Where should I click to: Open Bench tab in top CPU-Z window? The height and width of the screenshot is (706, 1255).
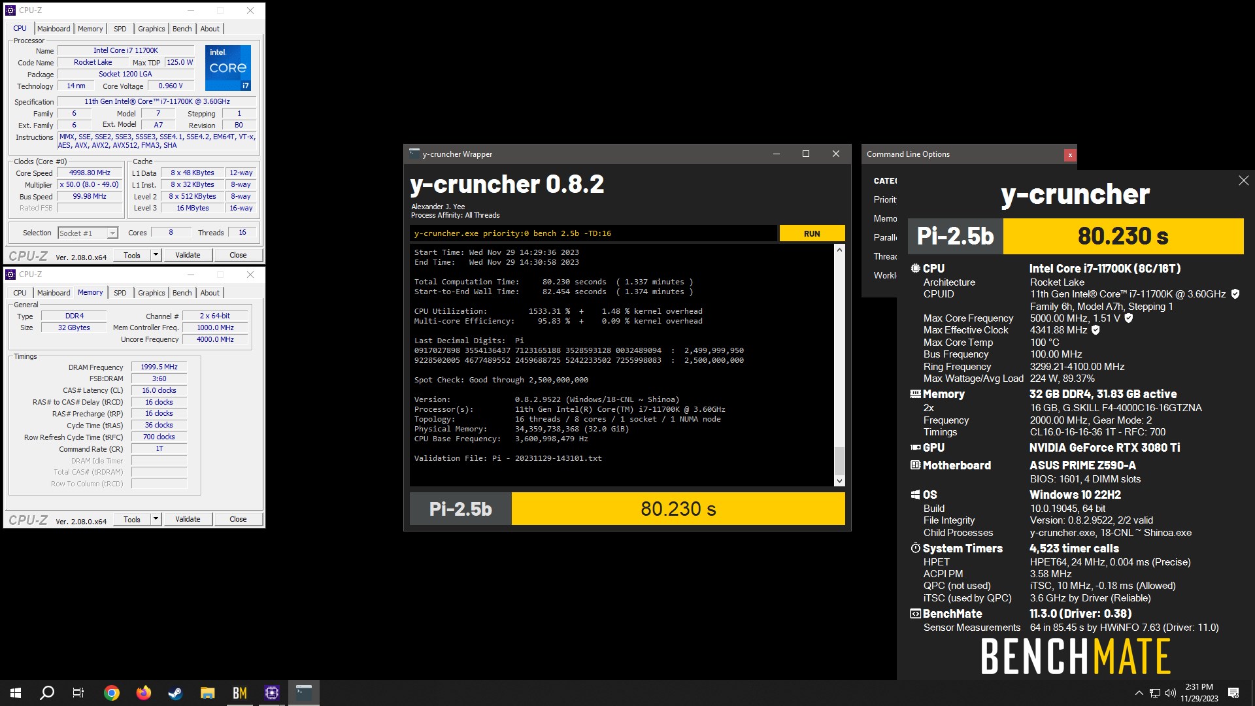[182, 29]
